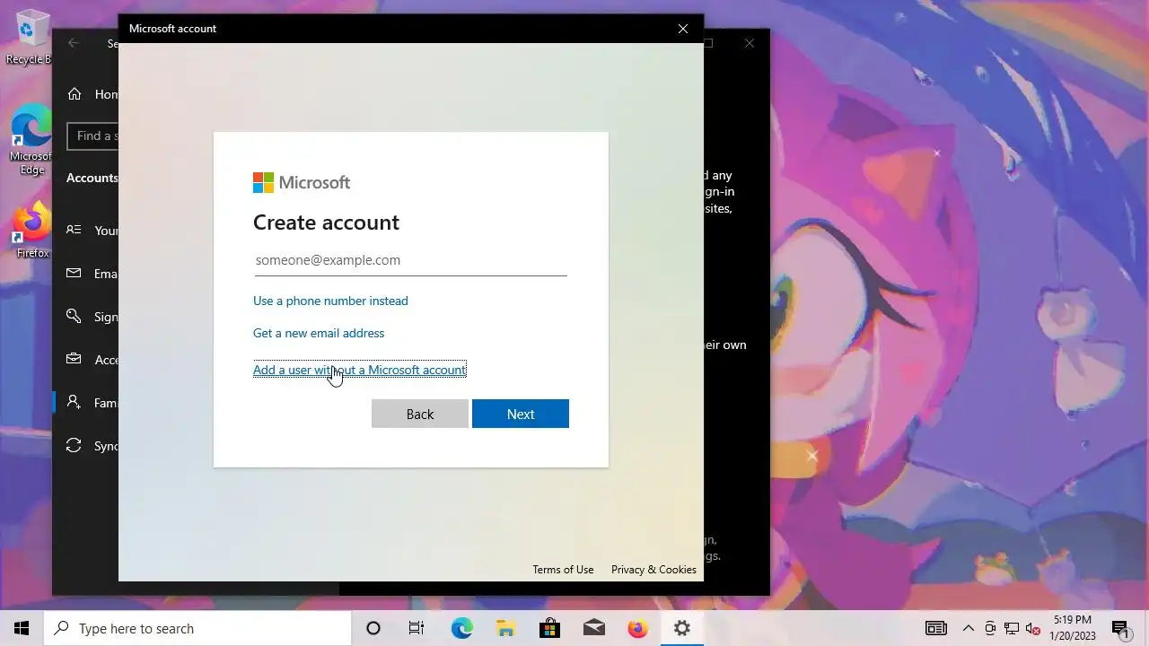Close the Microsoft account dialog

pos(683,29)
